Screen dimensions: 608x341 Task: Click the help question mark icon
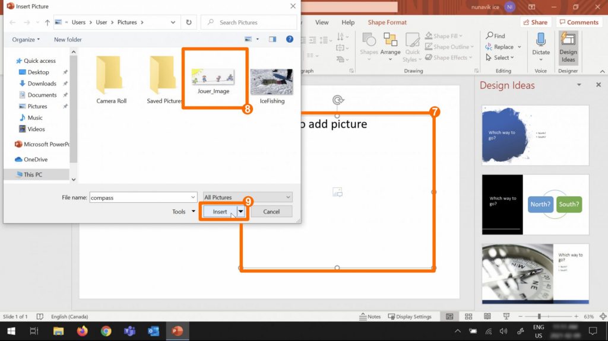pyautogui.click(x=290, y=39)
